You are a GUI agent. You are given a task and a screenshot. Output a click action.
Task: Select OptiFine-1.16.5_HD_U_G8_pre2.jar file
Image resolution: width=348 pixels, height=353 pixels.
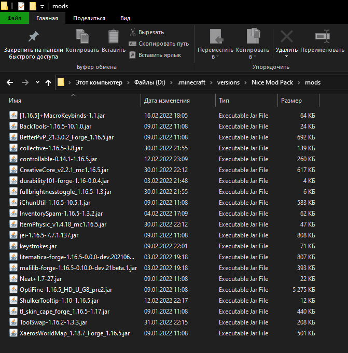pyautogui.click(x=66, y=290)
